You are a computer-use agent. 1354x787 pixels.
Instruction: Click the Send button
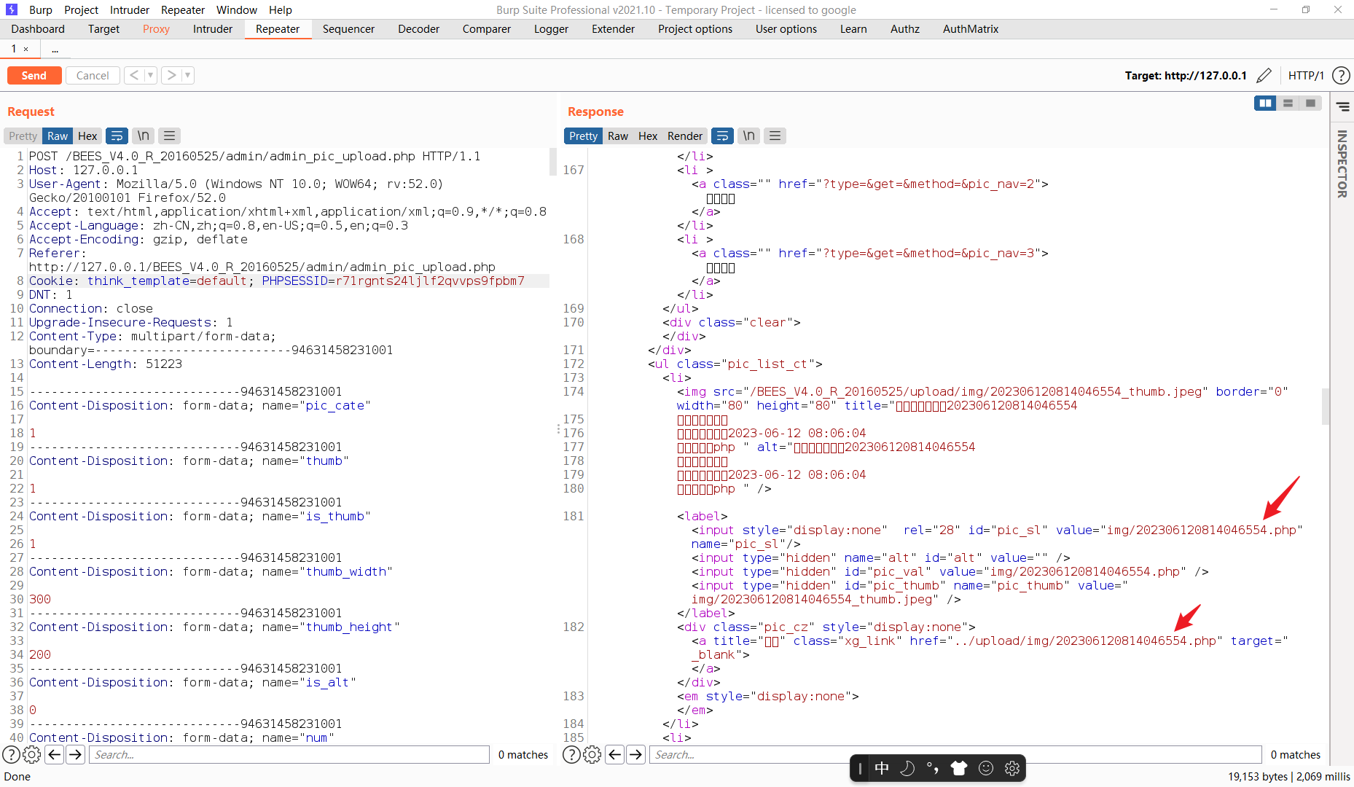point(34,75)
